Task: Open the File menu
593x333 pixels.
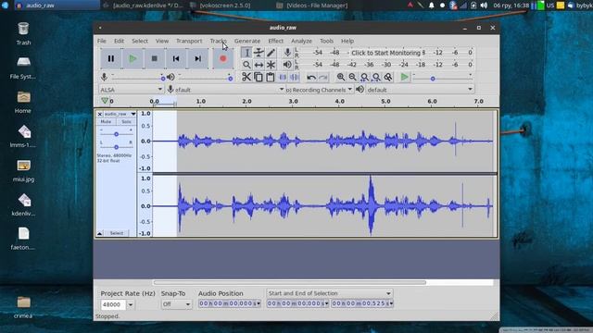Action: [x=102, y=41]
